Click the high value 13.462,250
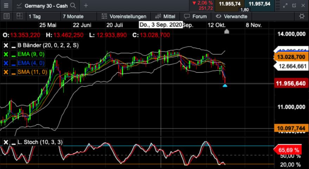 pyautogui.click(x=69, y=35)
